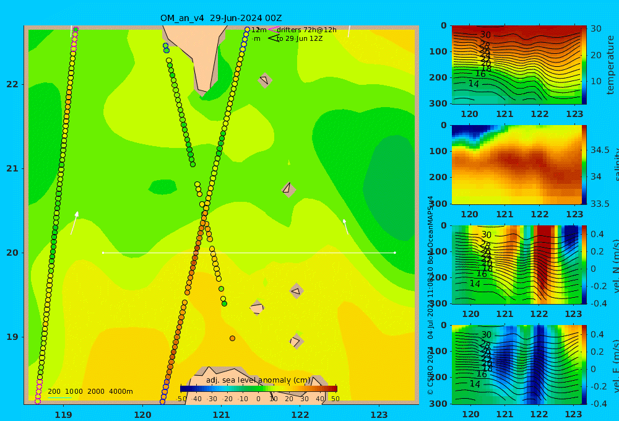The width and height of the screenshot is (619, 421).
Task: Click the 'adj. sea level anomaly (cm)' label
Action: pyautogui.click(x=258, y=380)
